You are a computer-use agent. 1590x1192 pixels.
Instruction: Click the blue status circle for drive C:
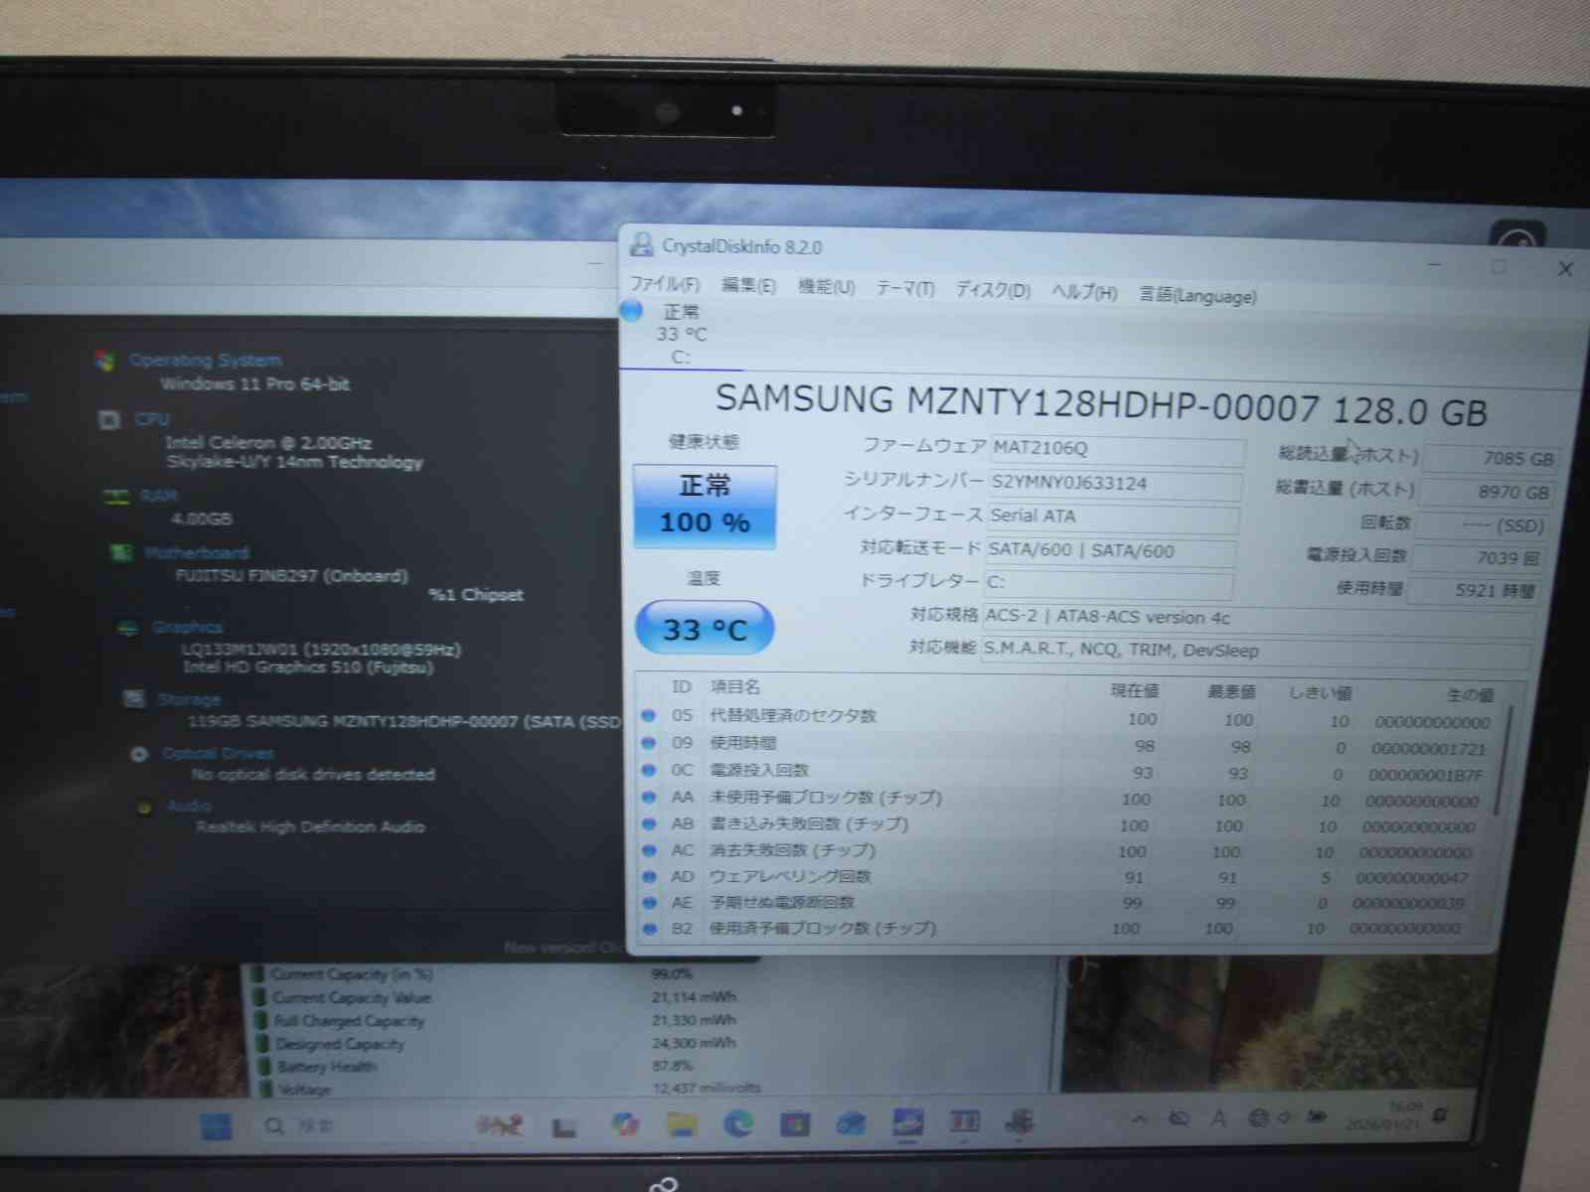(x=632, y=311)
